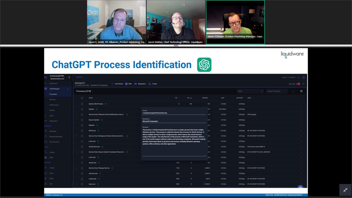The height and width of the screenshot is (198, 352).
Task: Click the Search Processes field
Action: click(277, 91)
